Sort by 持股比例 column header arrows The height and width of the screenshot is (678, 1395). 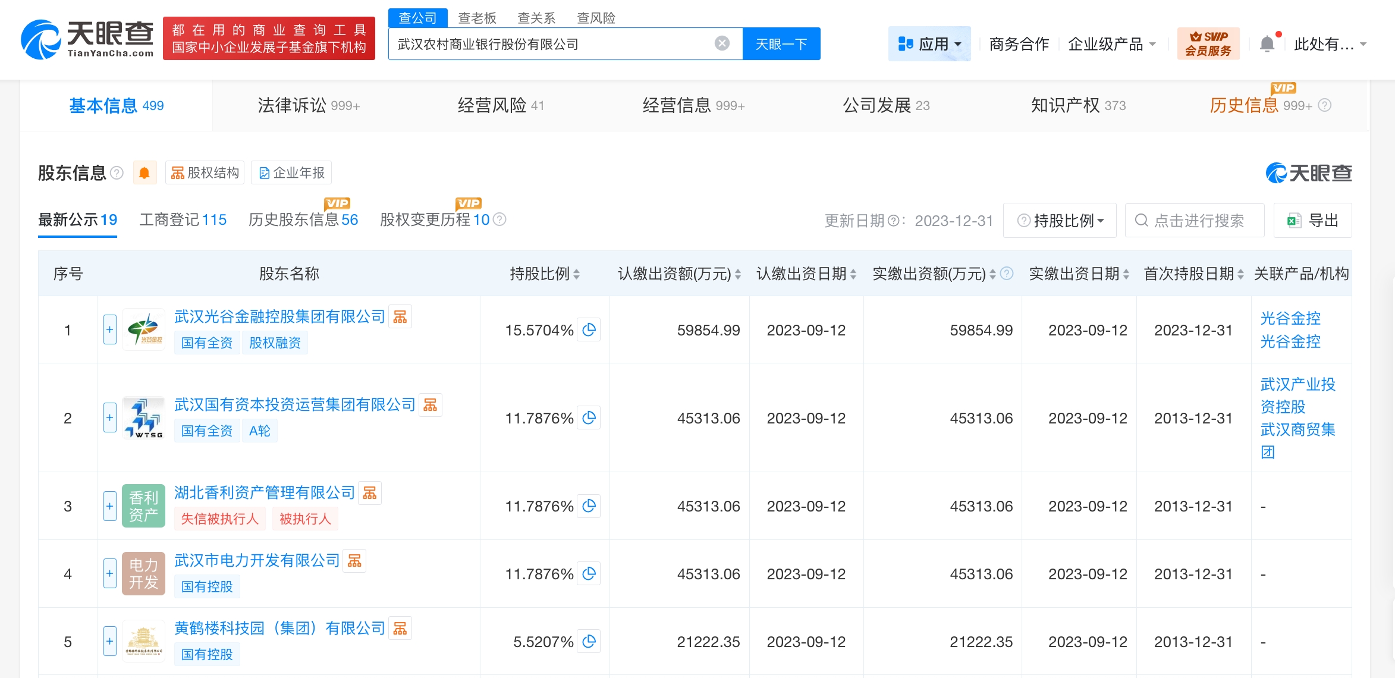[x=576, y=274]
